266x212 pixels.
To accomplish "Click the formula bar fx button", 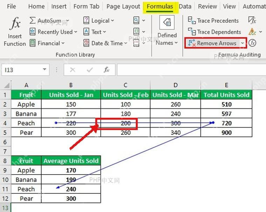I will (106, 70).
